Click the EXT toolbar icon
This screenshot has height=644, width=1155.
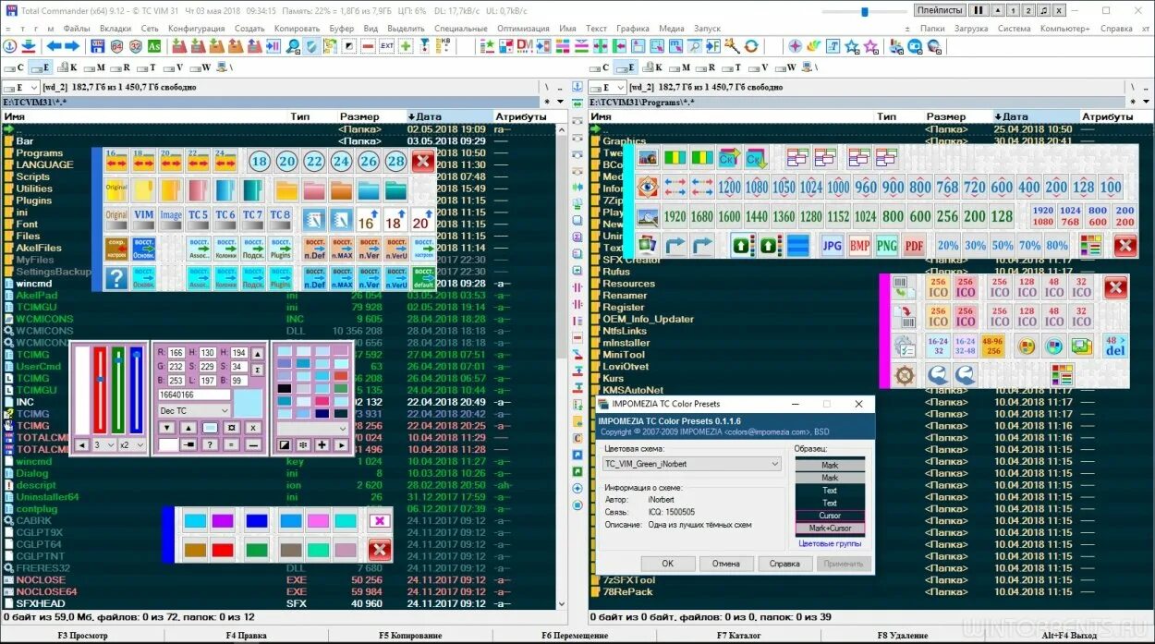coord(387,46)
